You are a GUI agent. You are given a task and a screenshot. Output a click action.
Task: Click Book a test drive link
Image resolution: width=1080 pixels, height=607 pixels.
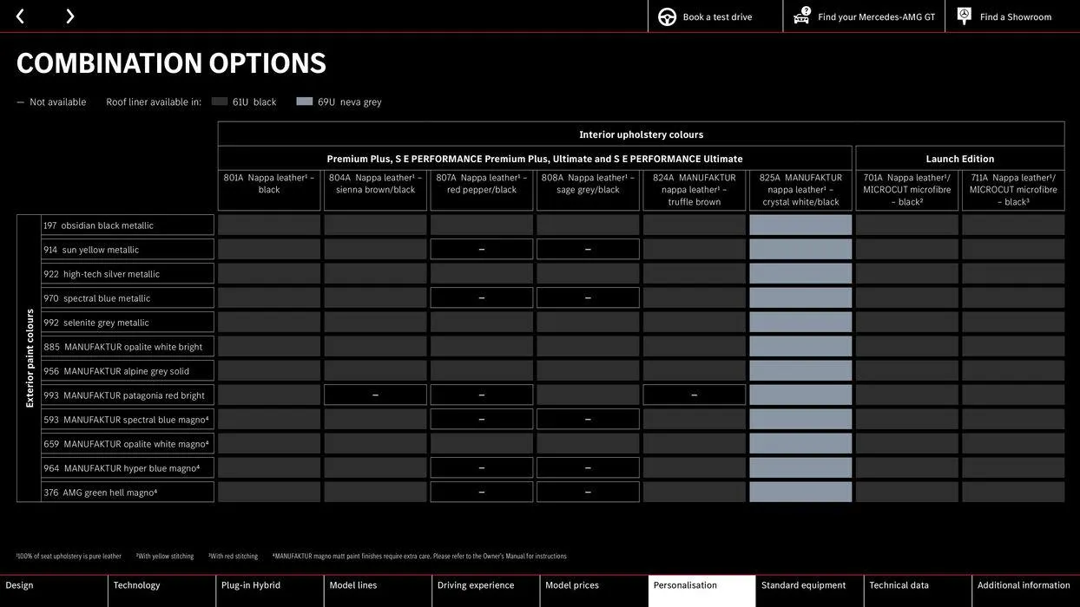point(717,16)
